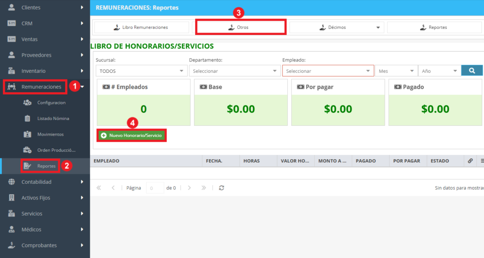The width and height of the screenshot is (484, 258).
Task: Select the Otros tab
Action: [x=241, y=27]
